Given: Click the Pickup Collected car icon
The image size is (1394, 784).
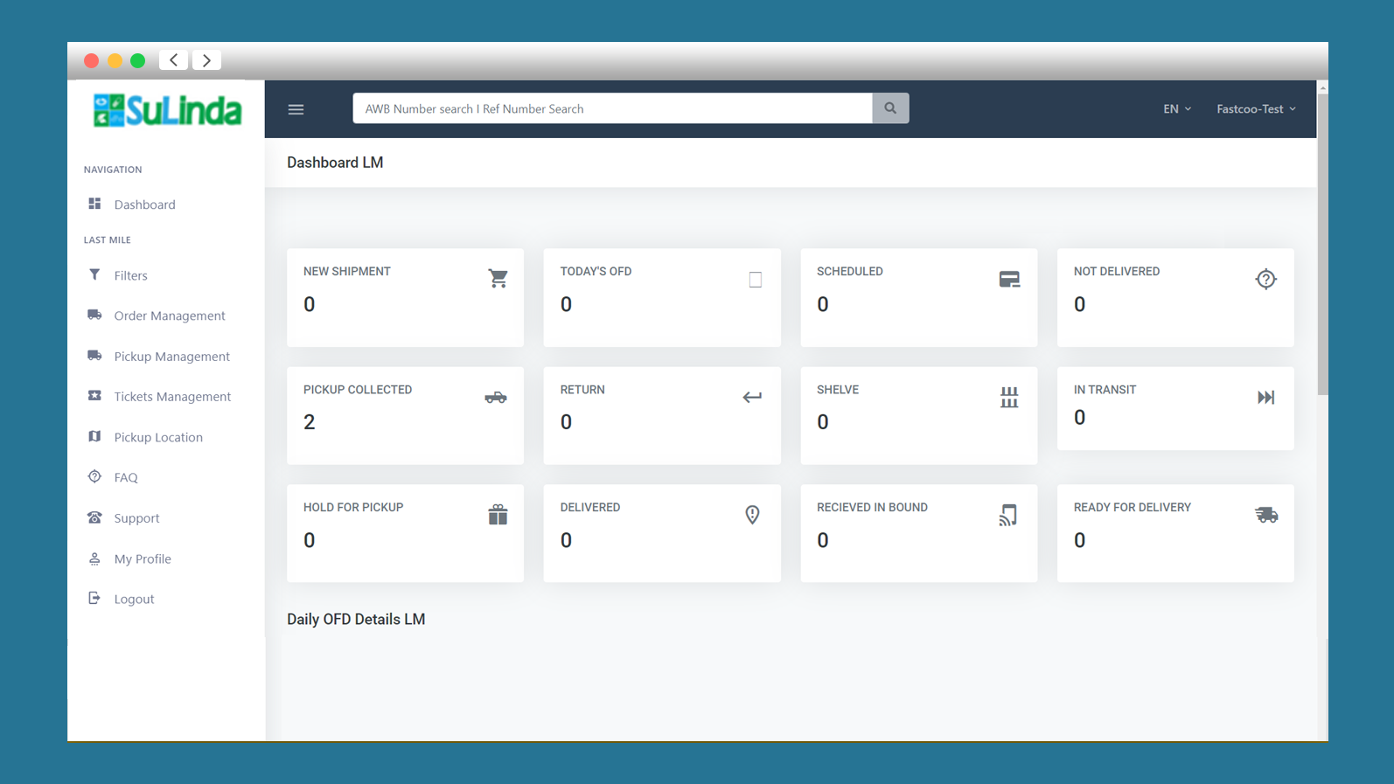Looking at the screenshot, I should click(496, 398).
